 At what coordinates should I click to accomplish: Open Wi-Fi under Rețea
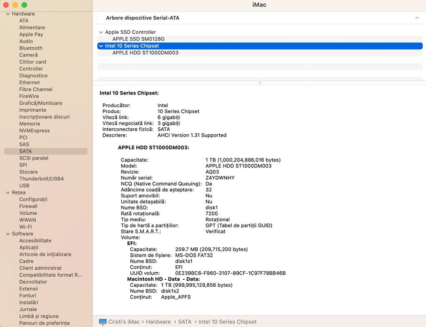click(x=25, y=227)
